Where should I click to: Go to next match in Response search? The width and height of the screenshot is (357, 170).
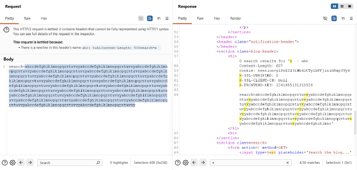pyautogui.click(x=203, y=162)
